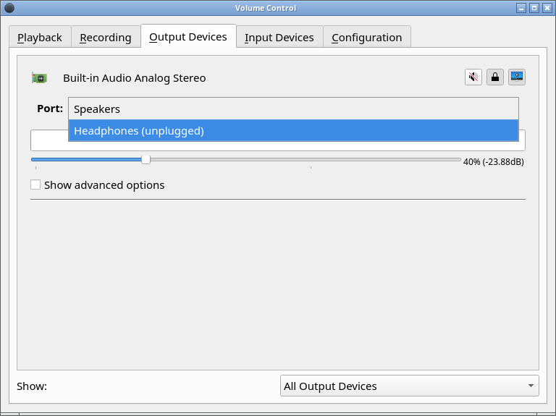Choose Headphones (unplugged) port option
Viewport: 556px width, 416px height.
pos(293,131)
